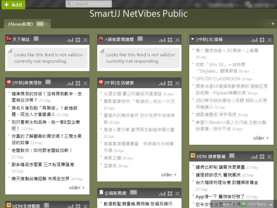This screenshot has width=277, height=208.
Task: Open article 動漫朝聖.騎重機.開飛機
Action: [138, 204]
